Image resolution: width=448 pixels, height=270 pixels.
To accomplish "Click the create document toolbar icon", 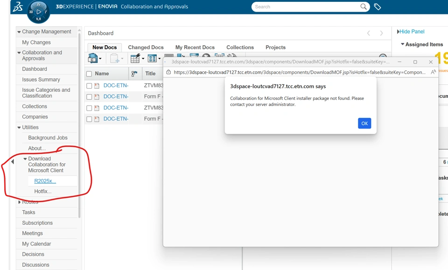I will coord(92,58).
